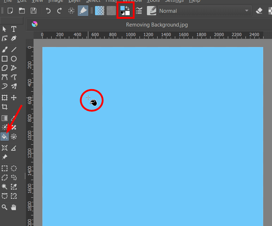Select the Rectangle tool
272x226 pixels.
(x=5, y=59)
